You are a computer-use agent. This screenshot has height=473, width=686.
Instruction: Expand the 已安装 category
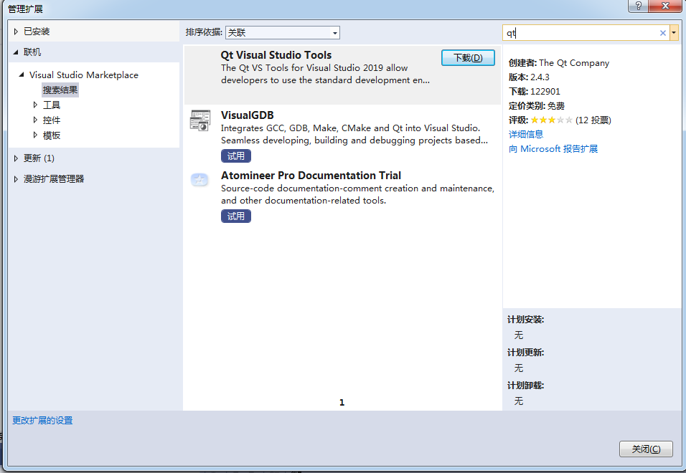pos(17,32)
